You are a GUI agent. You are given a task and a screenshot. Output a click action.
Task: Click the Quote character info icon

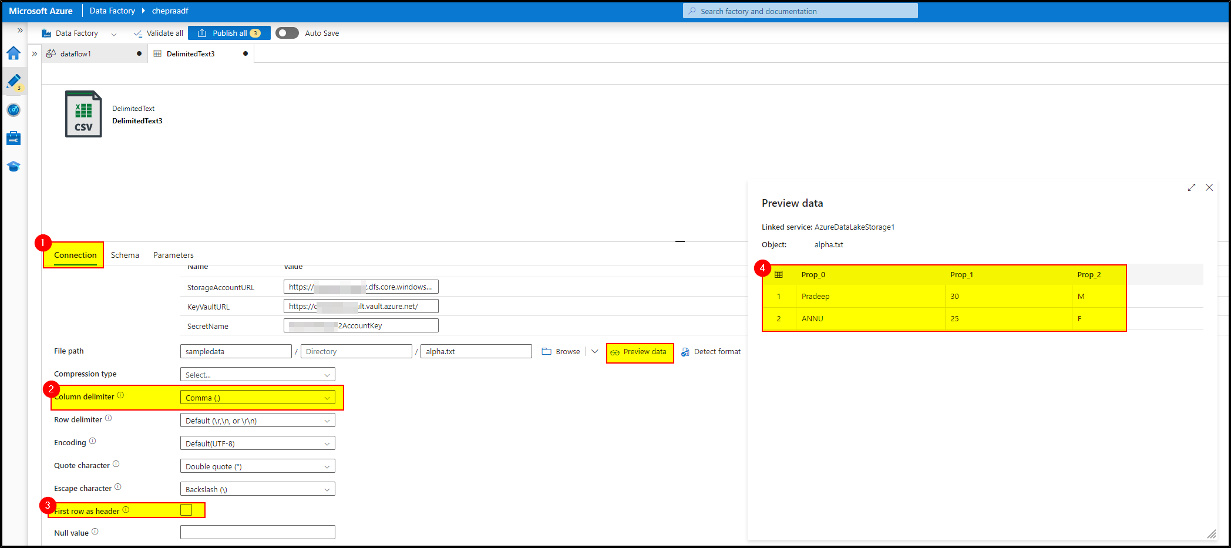pyautogui.click(x=116, y=464)
